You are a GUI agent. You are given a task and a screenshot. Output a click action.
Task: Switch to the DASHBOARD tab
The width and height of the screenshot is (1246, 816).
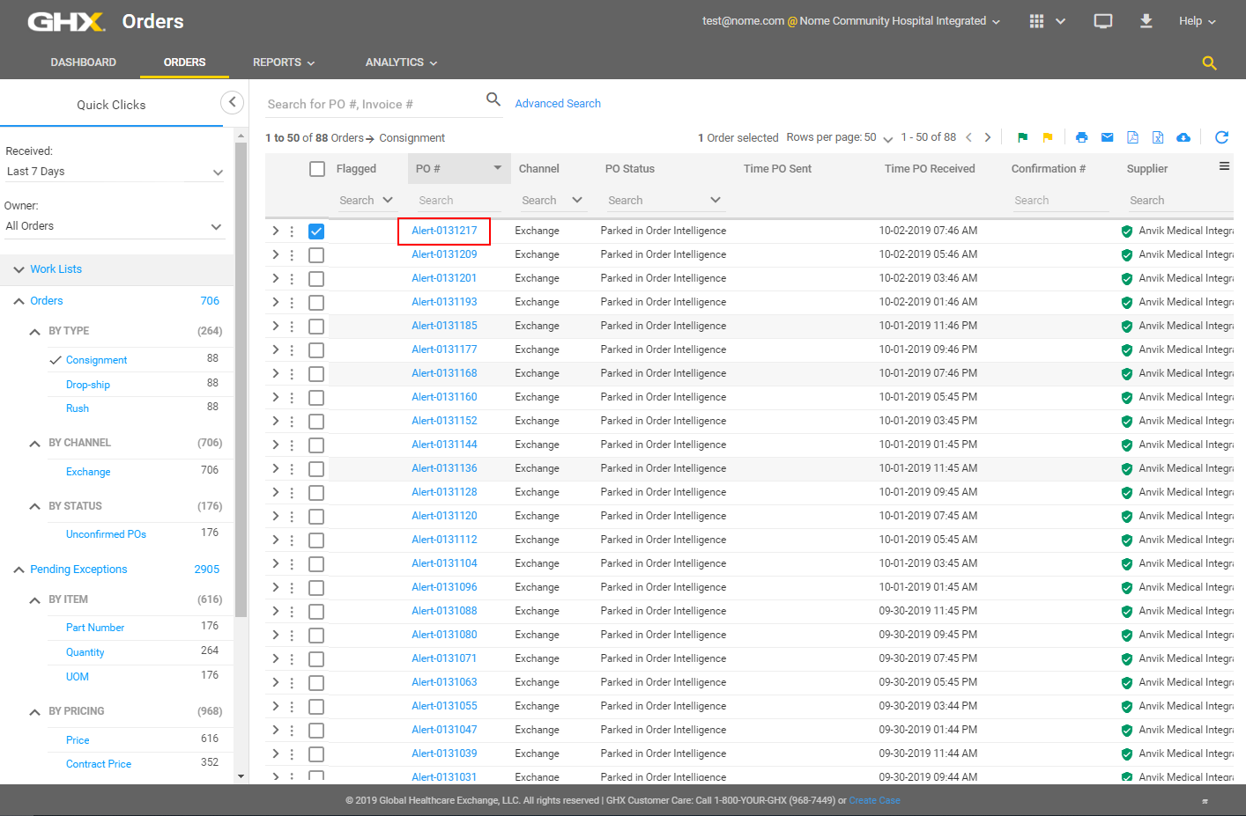pyautogui.click(x=83, y=62)
